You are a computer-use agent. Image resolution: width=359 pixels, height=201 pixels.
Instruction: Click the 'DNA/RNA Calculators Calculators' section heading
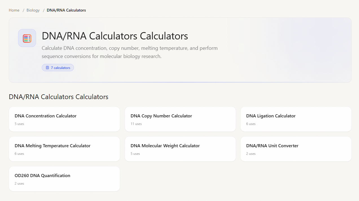click(58, 97)
